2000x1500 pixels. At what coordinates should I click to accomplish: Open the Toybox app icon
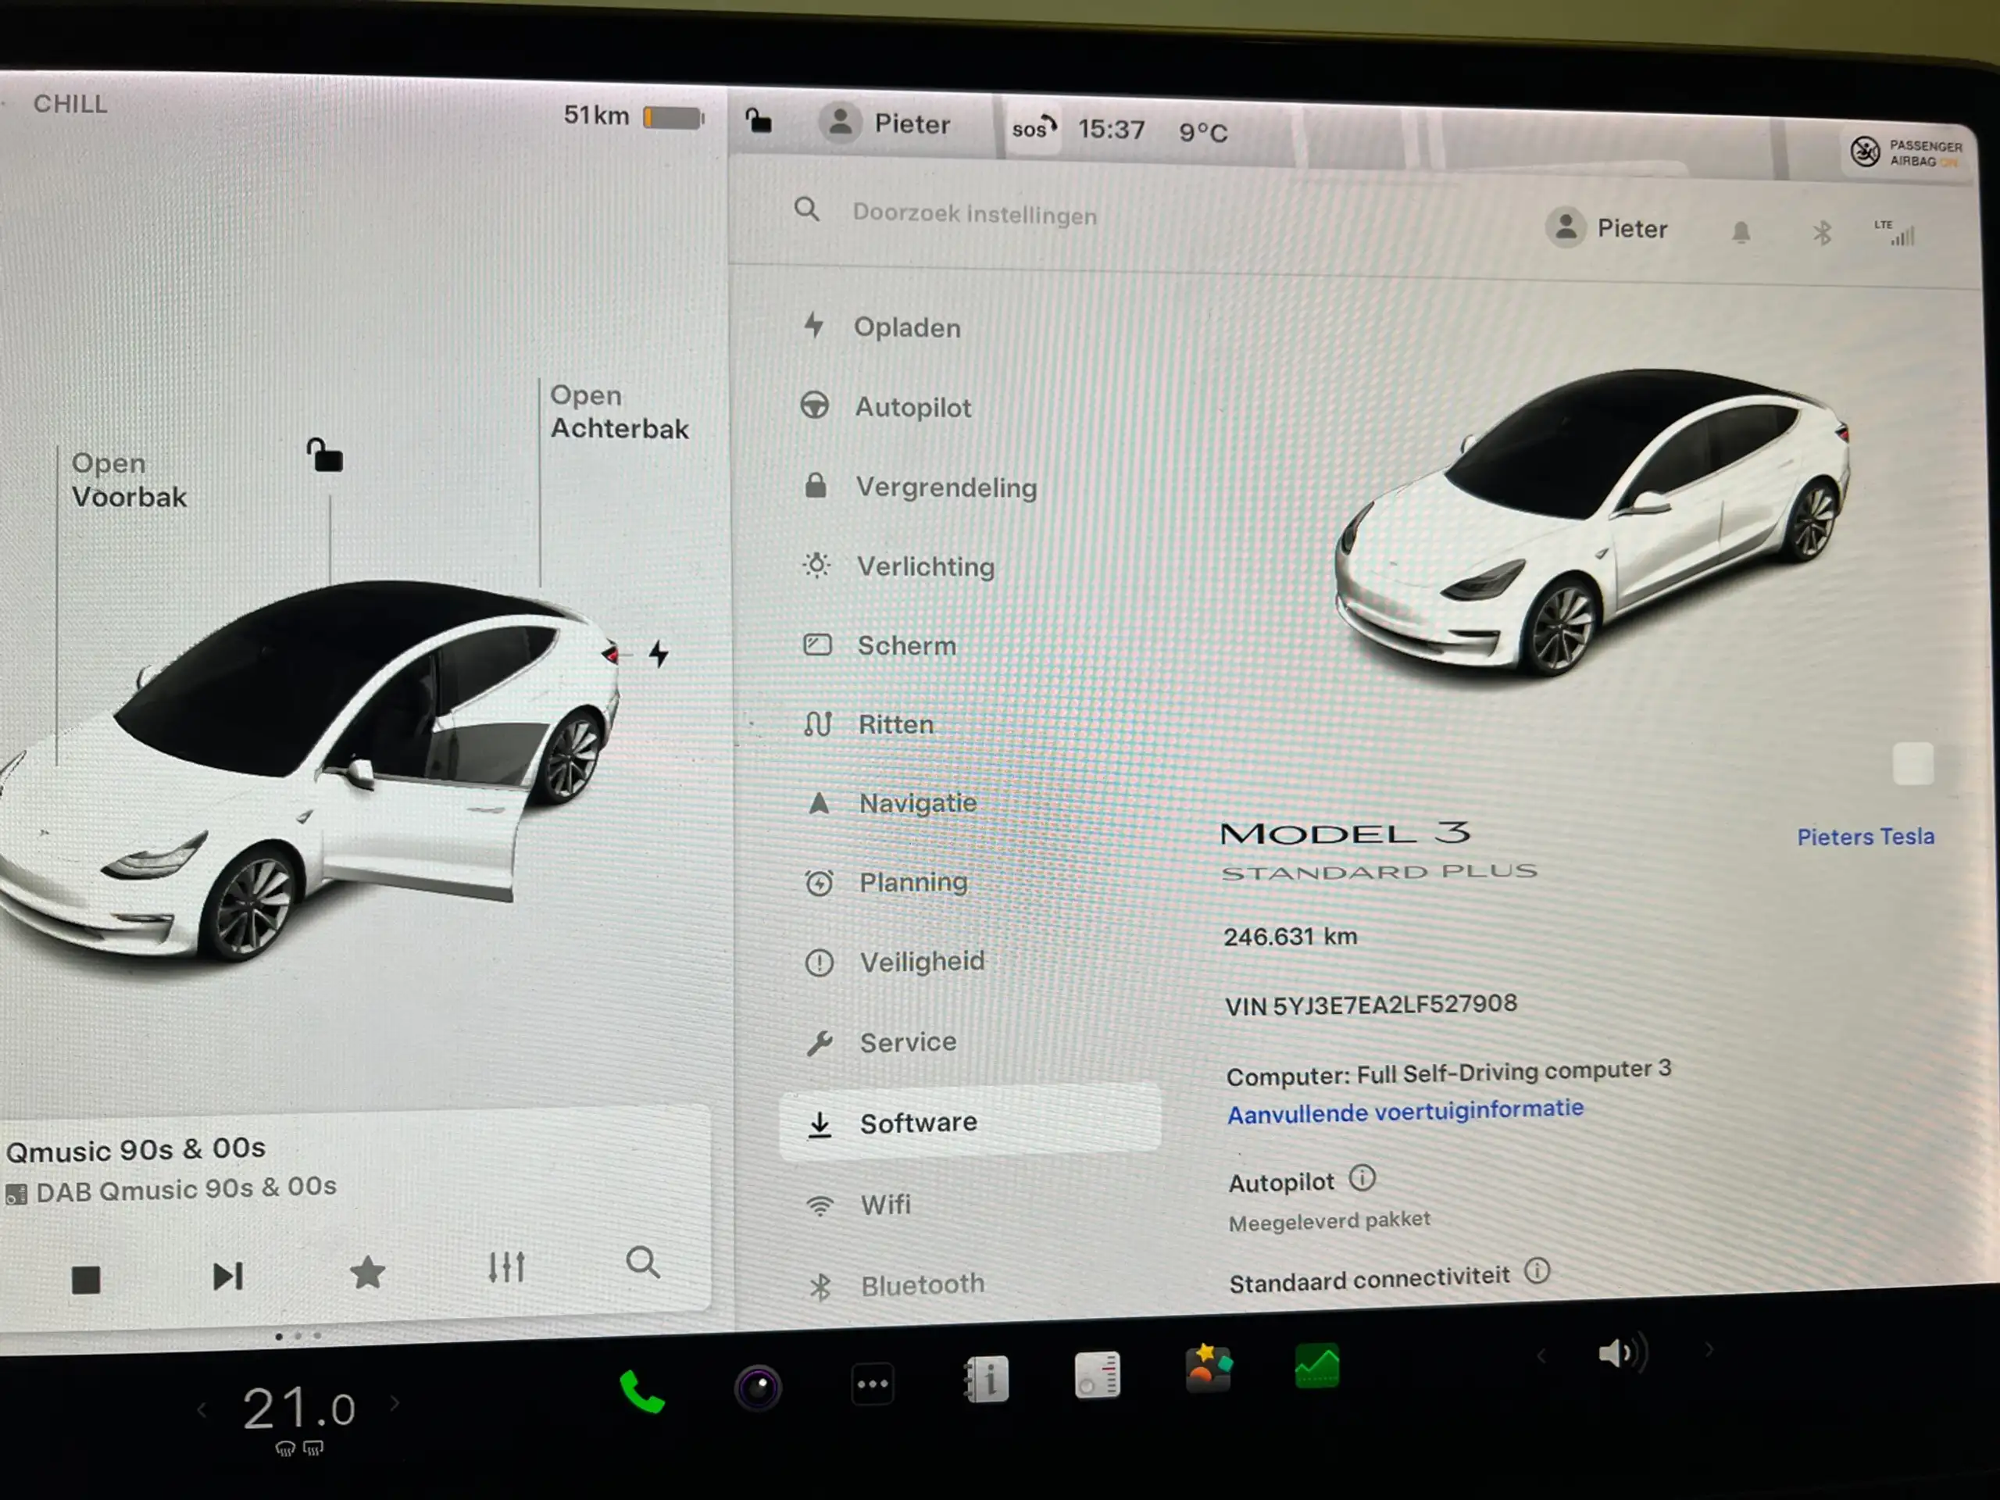[1209, 1369]
